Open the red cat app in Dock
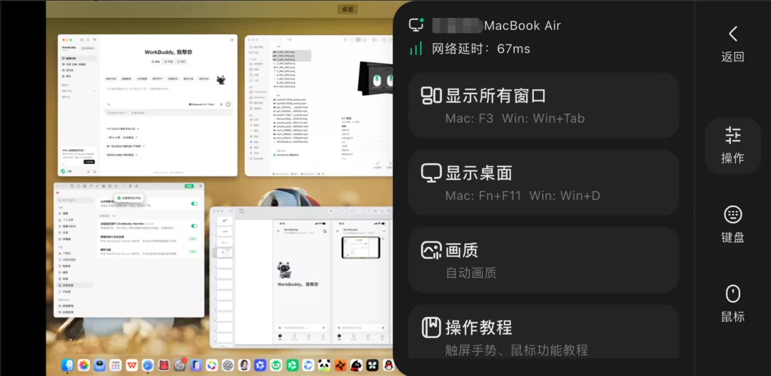This screenshot has height=376, width=771. [163, 365]
